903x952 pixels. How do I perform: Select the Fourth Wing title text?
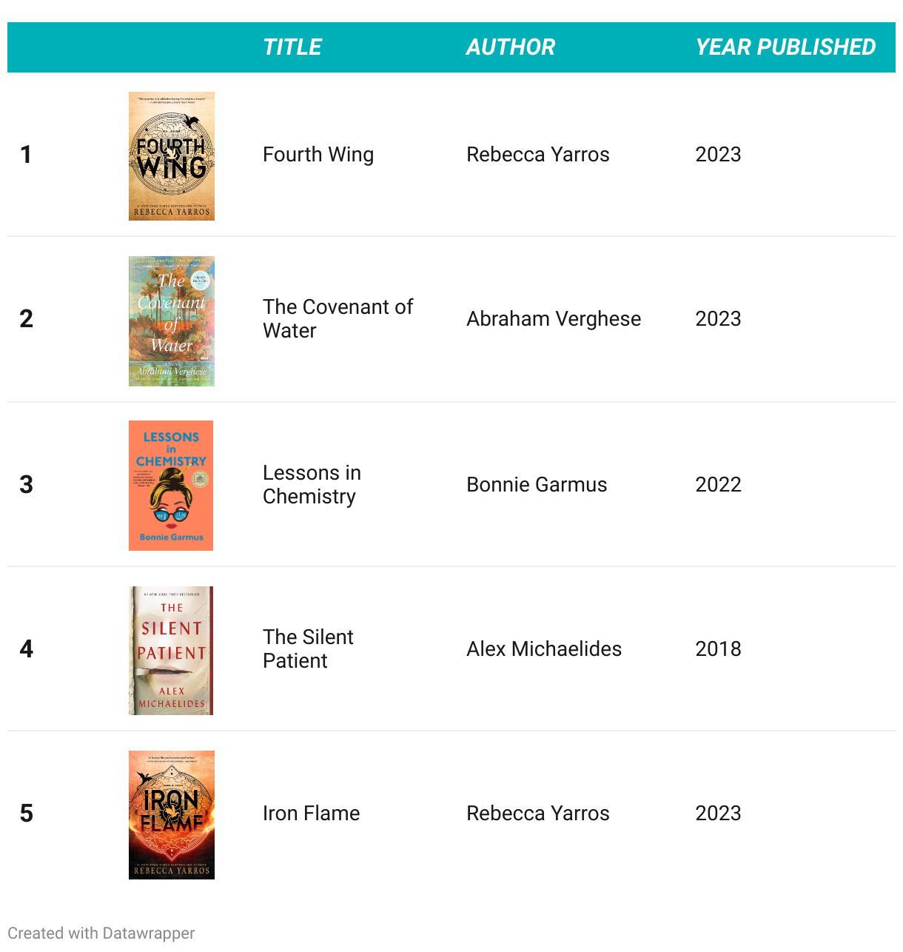[x=318, y=154]
